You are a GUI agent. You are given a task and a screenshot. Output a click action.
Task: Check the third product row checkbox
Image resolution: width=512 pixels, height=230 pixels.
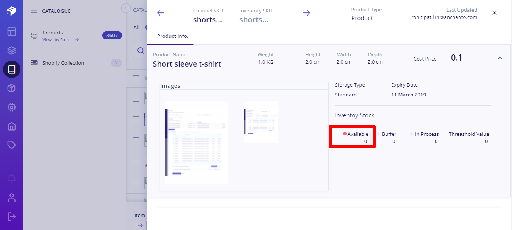point(136,141)
